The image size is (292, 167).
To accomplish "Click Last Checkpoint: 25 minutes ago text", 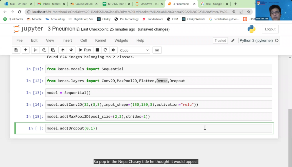I will tap(108, 29).
